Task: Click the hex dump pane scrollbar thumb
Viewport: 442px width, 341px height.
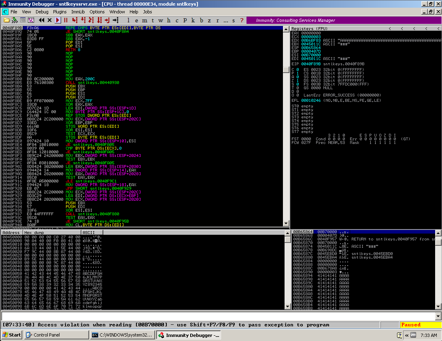Action: 287,239
